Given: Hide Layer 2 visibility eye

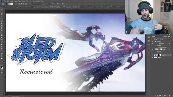Looking at the screenshot, I should click(152, 57).
